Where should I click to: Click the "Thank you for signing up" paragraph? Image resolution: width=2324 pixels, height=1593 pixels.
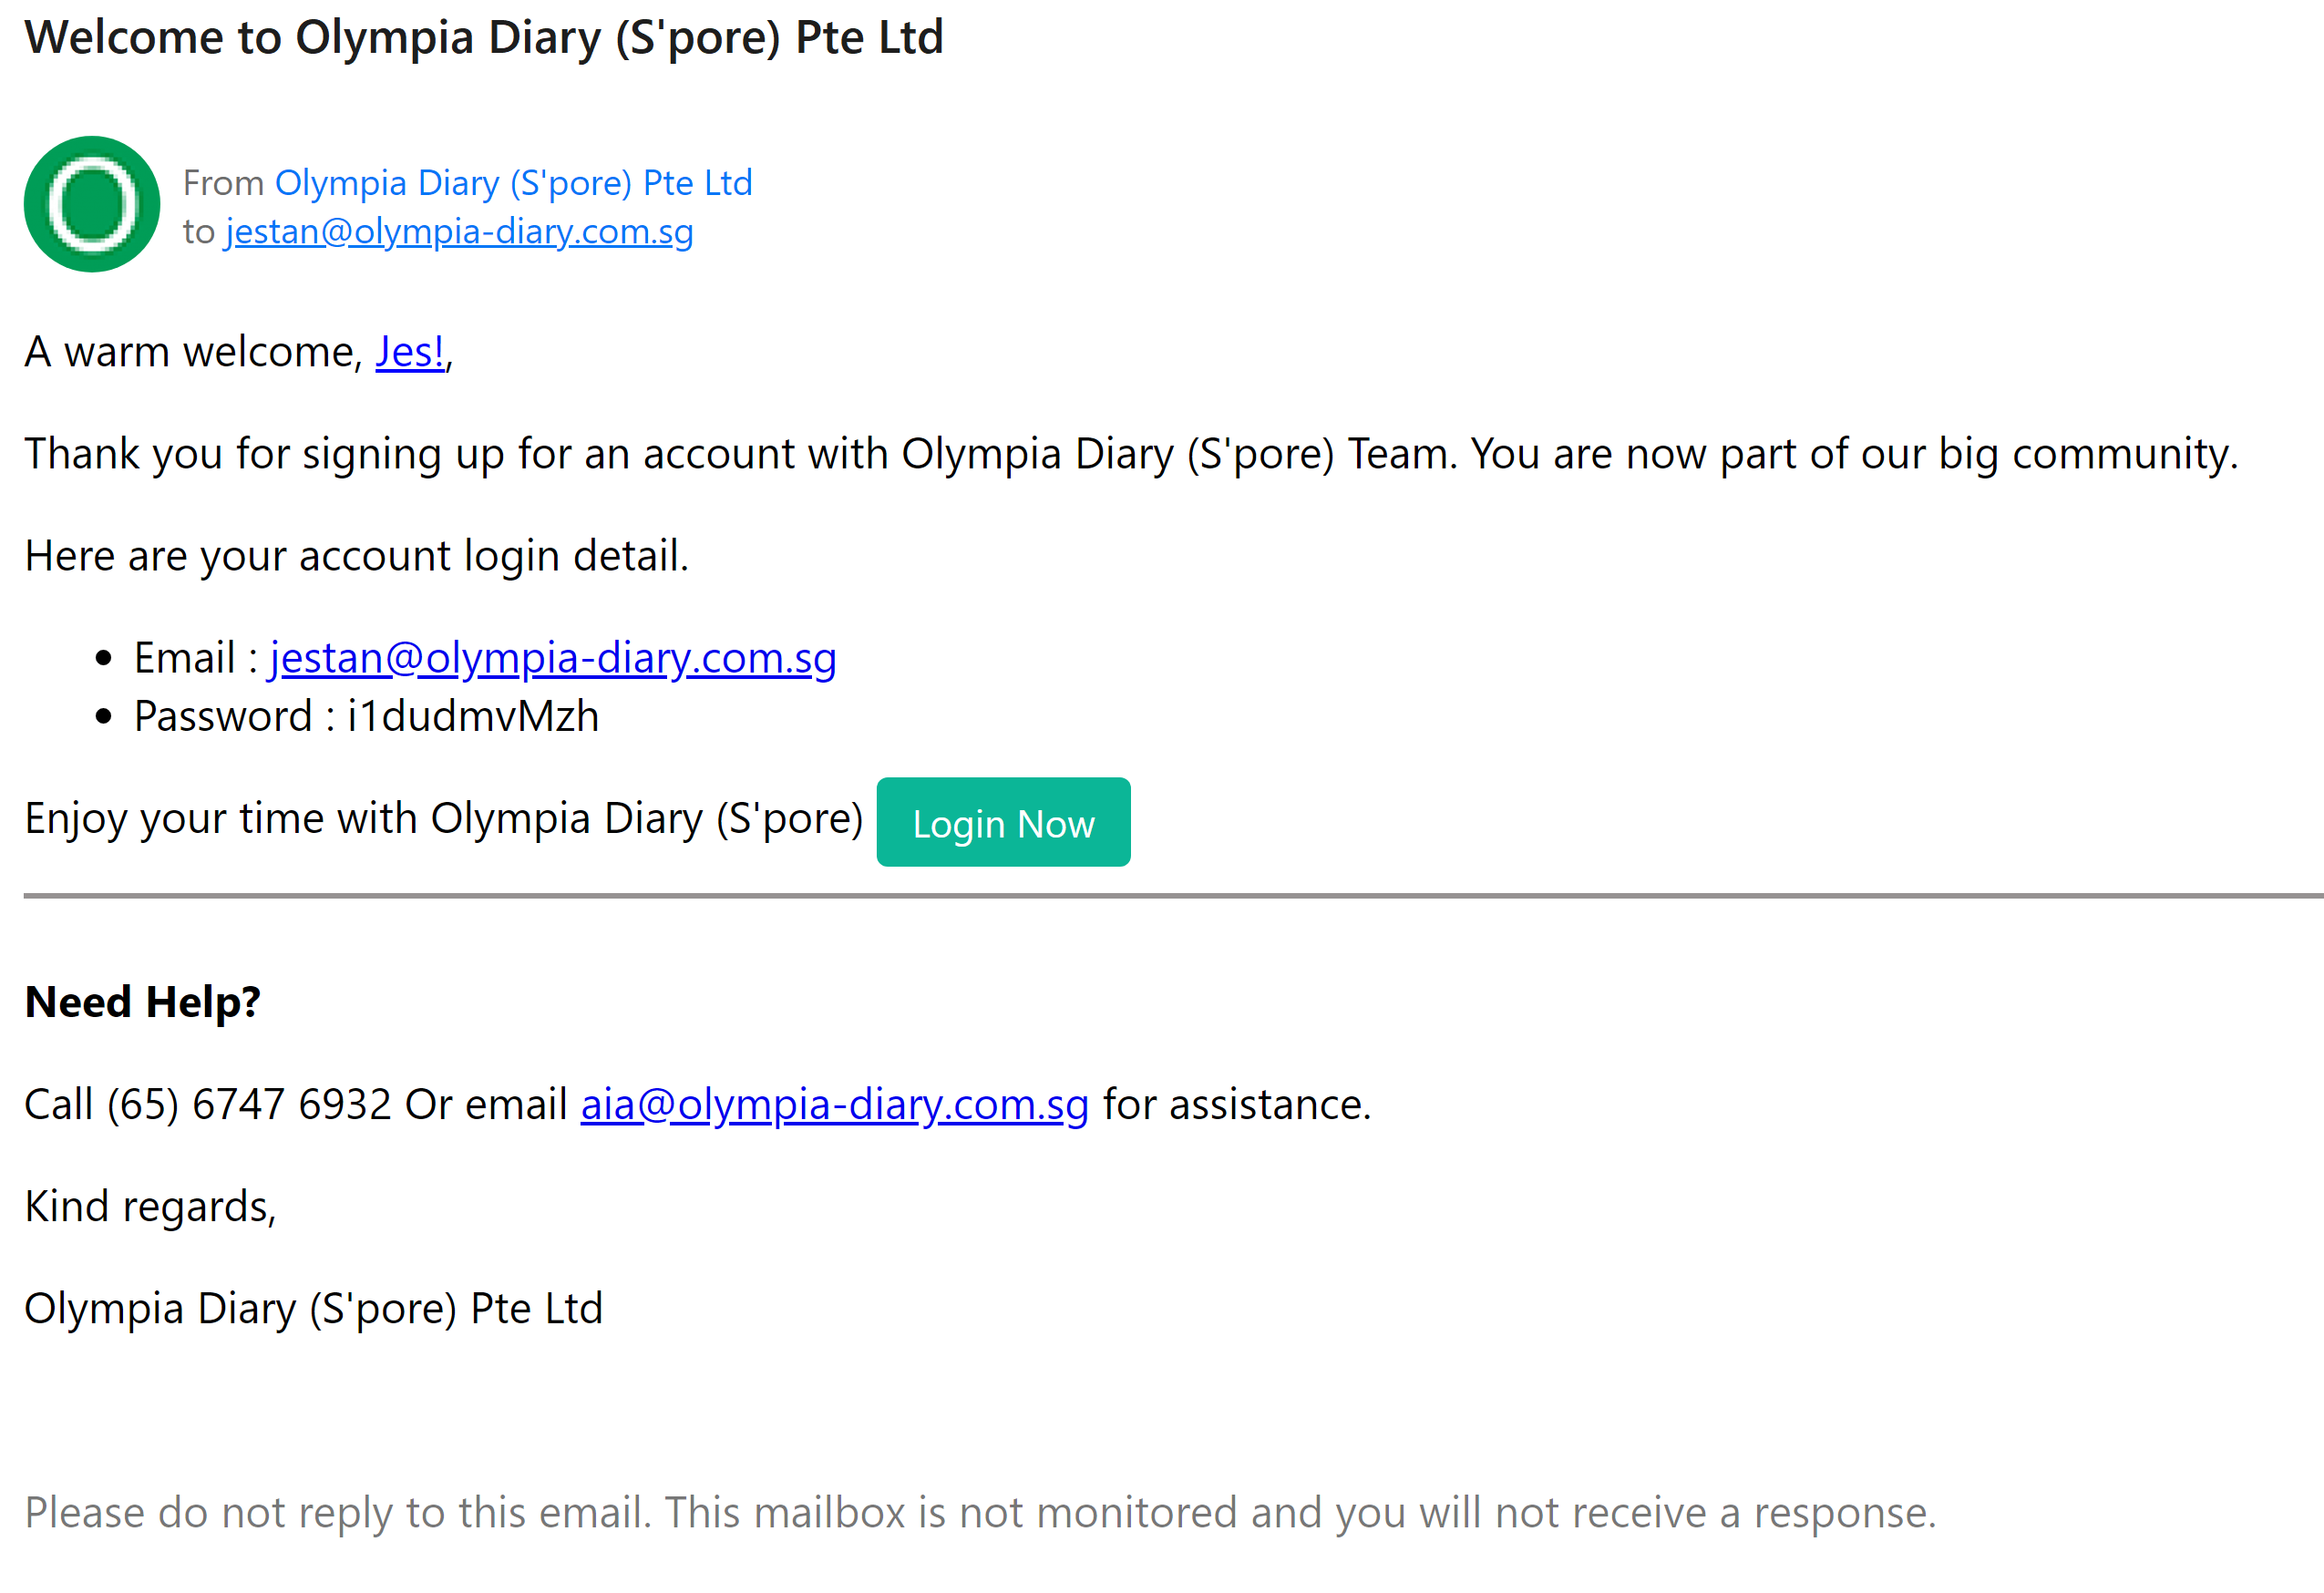pyautogui.click(x=1130, y=454)
